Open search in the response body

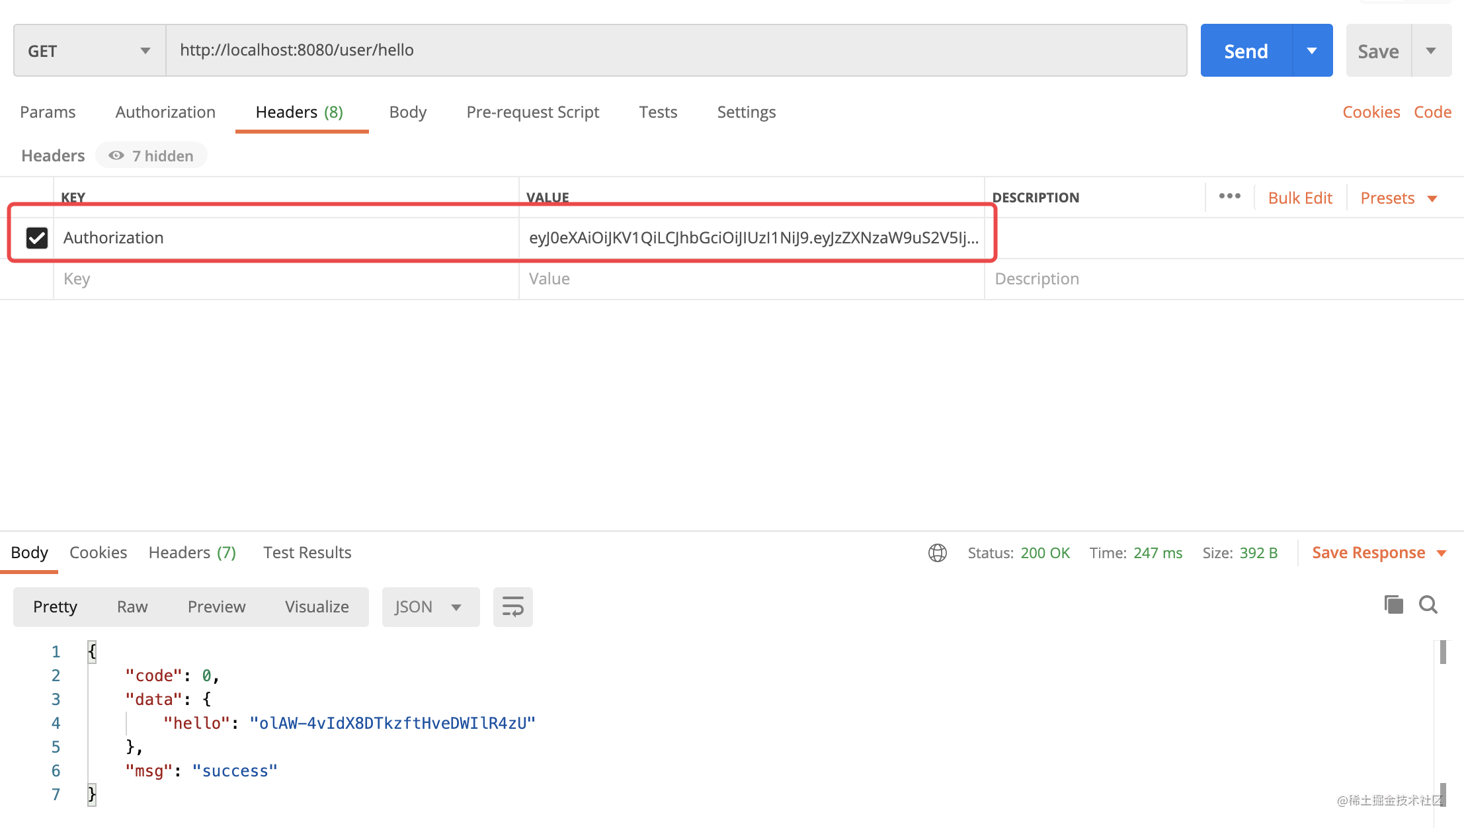coord(1428,604)
